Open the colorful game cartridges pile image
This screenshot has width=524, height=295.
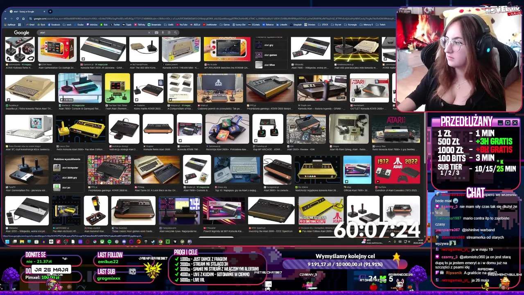[x=227, y=129]
